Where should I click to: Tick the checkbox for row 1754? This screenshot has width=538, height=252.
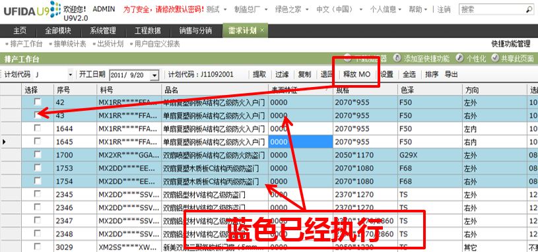(x=38, y=181)
